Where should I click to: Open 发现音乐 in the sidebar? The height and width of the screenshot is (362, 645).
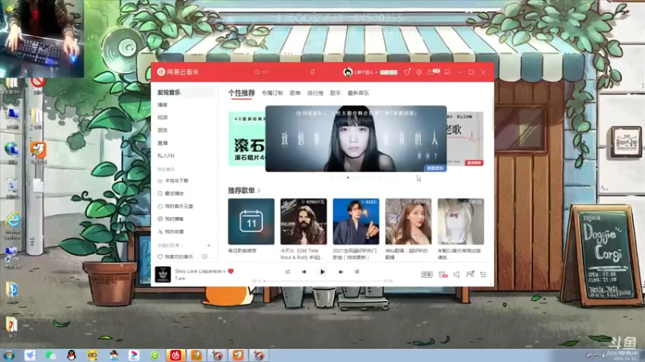pos(169,93)
